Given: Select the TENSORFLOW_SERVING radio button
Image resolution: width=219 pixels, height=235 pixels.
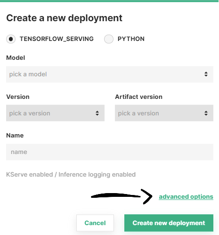Looking at the screenshot, I should coord(11,39).
